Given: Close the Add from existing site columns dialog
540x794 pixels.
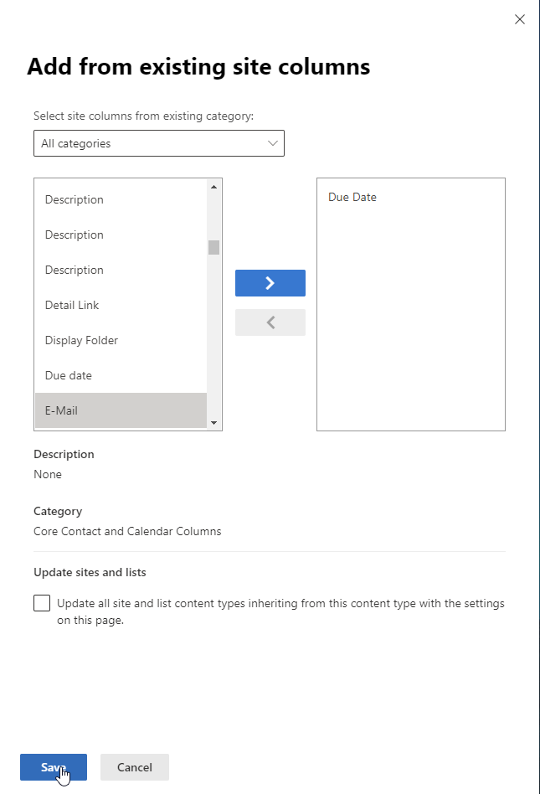Looking at the screenshot, I should coord(519,18).
